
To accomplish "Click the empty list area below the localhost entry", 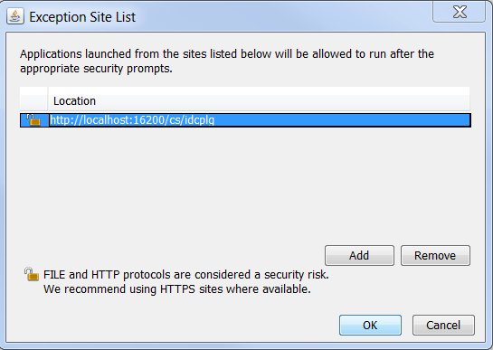I will (x=245, y=184).
